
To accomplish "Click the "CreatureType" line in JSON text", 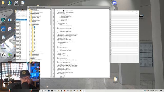I will tap(62, 59).
